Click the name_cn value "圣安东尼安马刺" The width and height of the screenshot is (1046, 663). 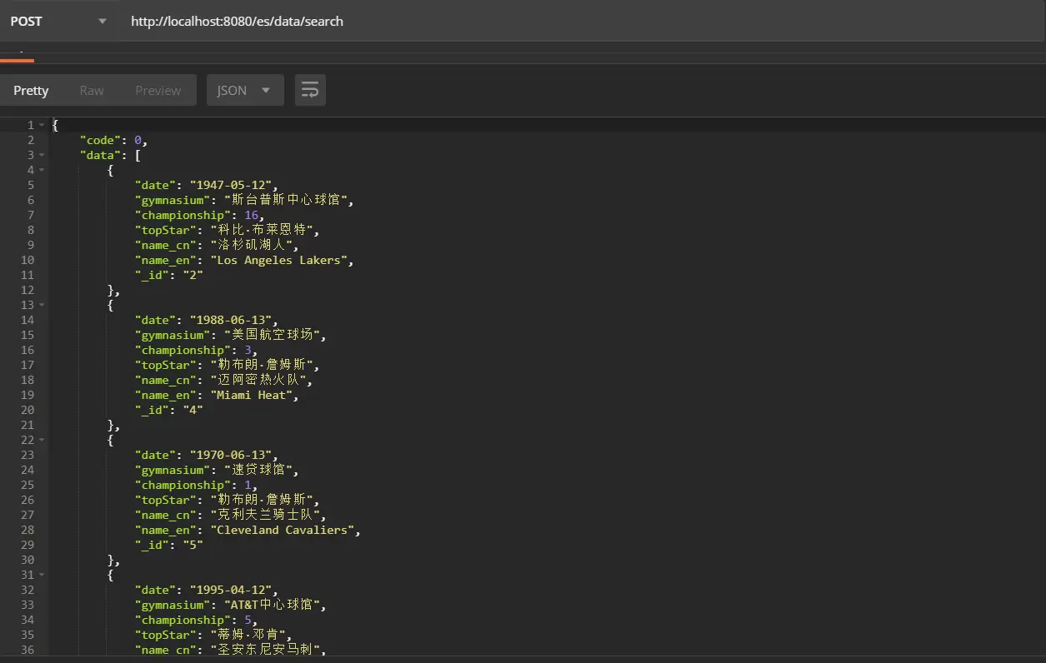tap(265, 650)
